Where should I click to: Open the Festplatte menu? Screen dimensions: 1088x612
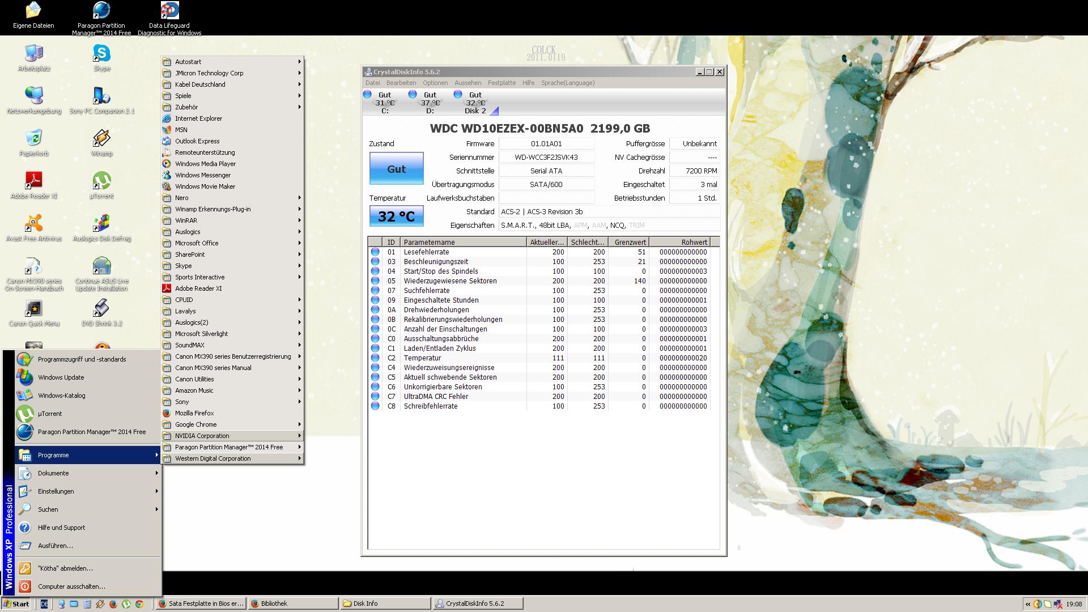(x=501, y=83)
